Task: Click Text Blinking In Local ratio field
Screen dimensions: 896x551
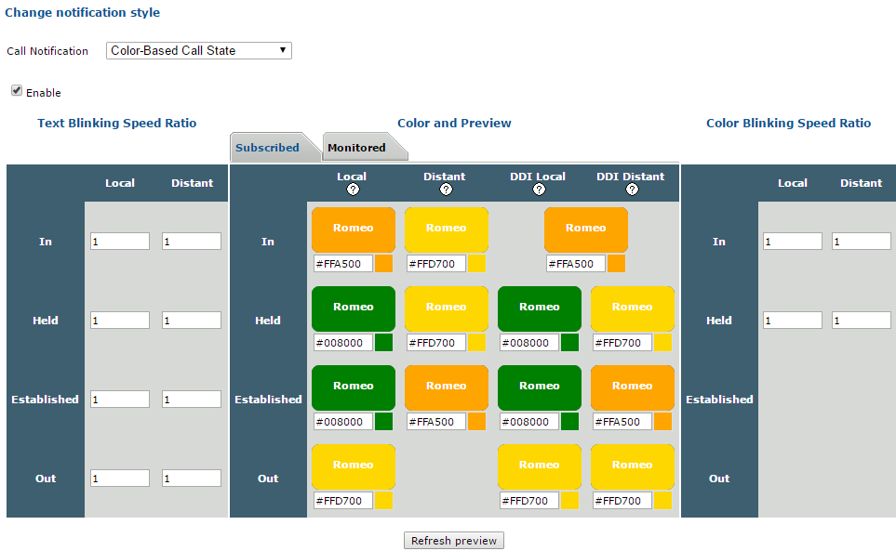Action: (120, 242)
